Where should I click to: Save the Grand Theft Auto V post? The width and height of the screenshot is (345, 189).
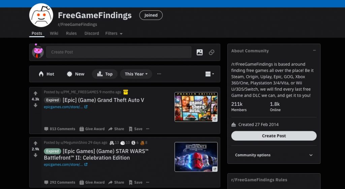click(x=135, y=129)
